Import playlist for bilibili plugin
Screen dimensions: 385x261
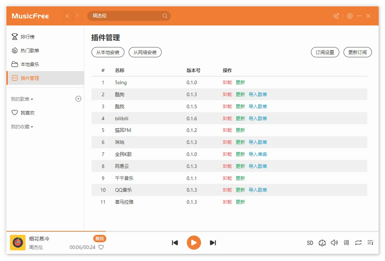tap(258, 118)
